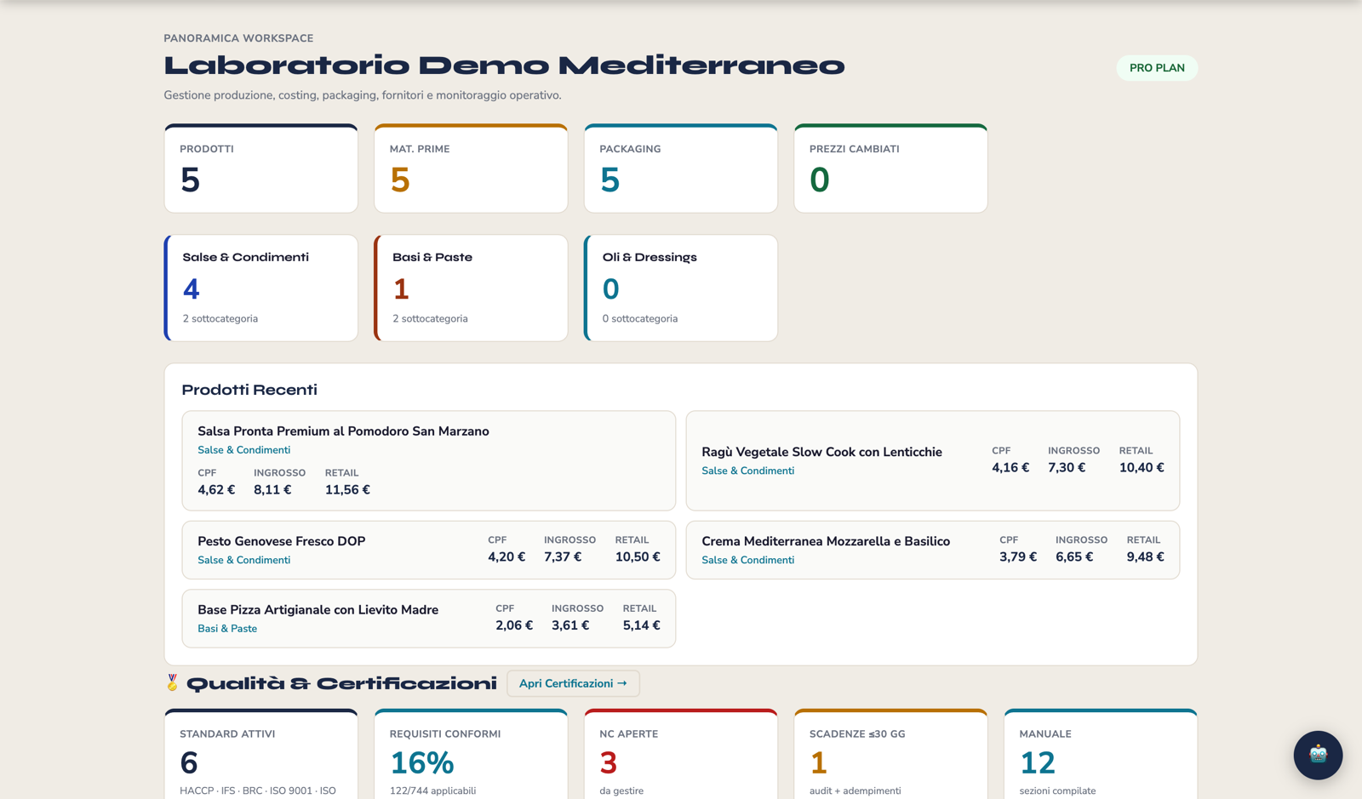Click the CPF value 2,06 €
The height and width of the screenshot is (799, 1362).
(514, 625)
